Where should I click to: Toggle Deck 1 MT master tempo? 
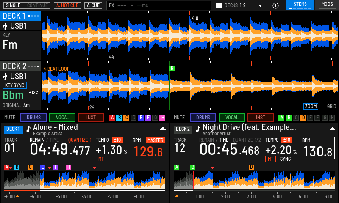(101, 159)
